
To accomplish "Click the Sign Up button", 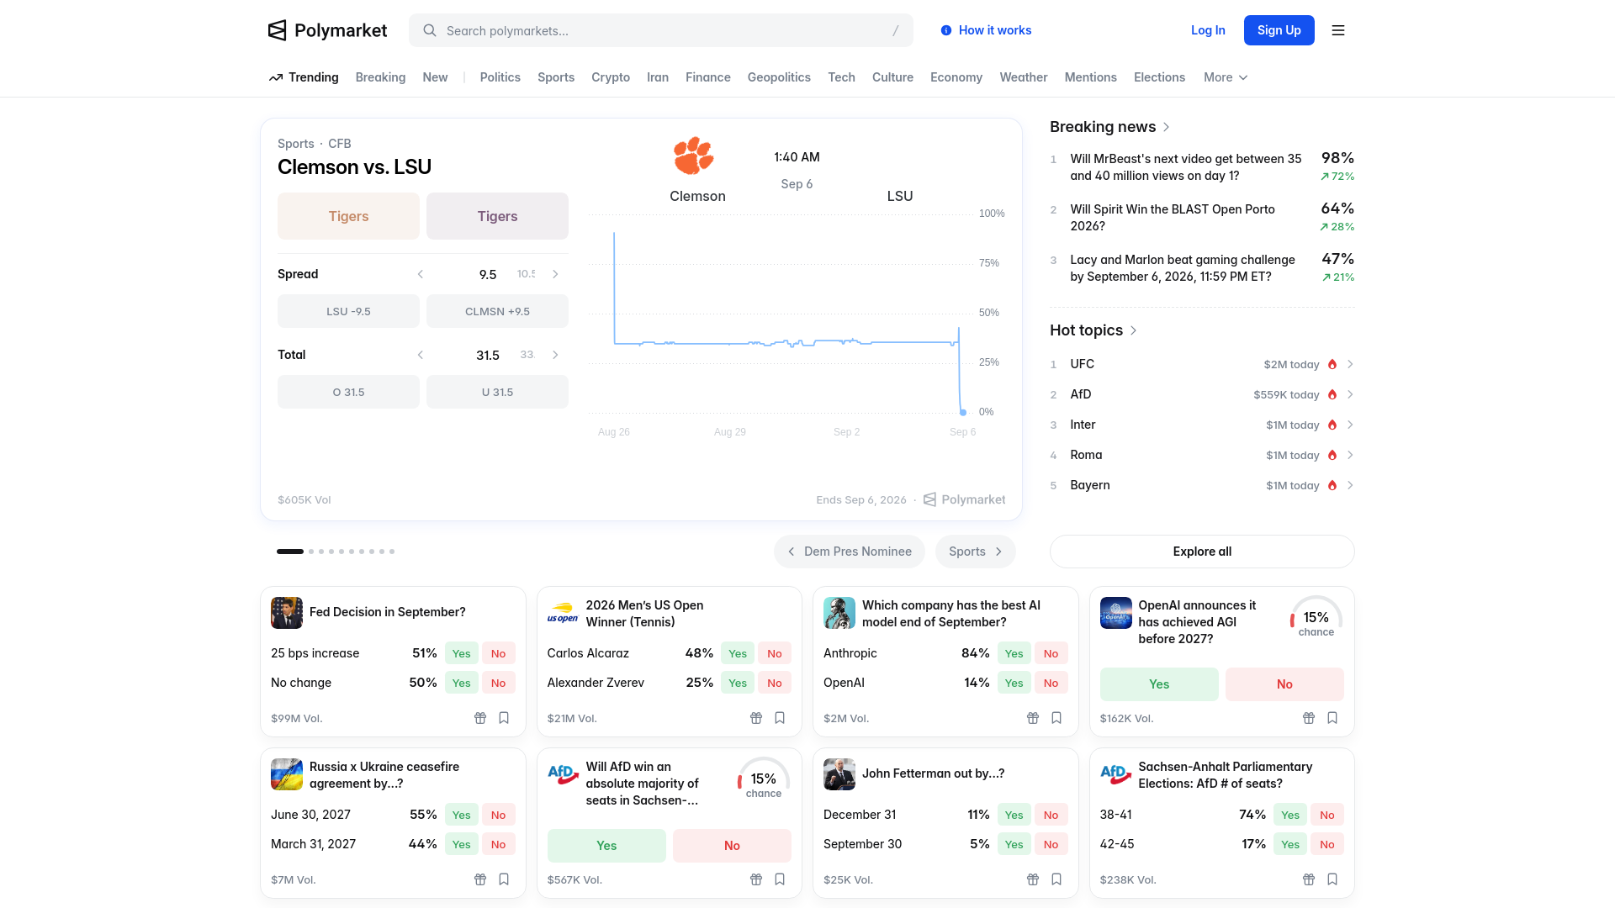I will [1279, 30].
